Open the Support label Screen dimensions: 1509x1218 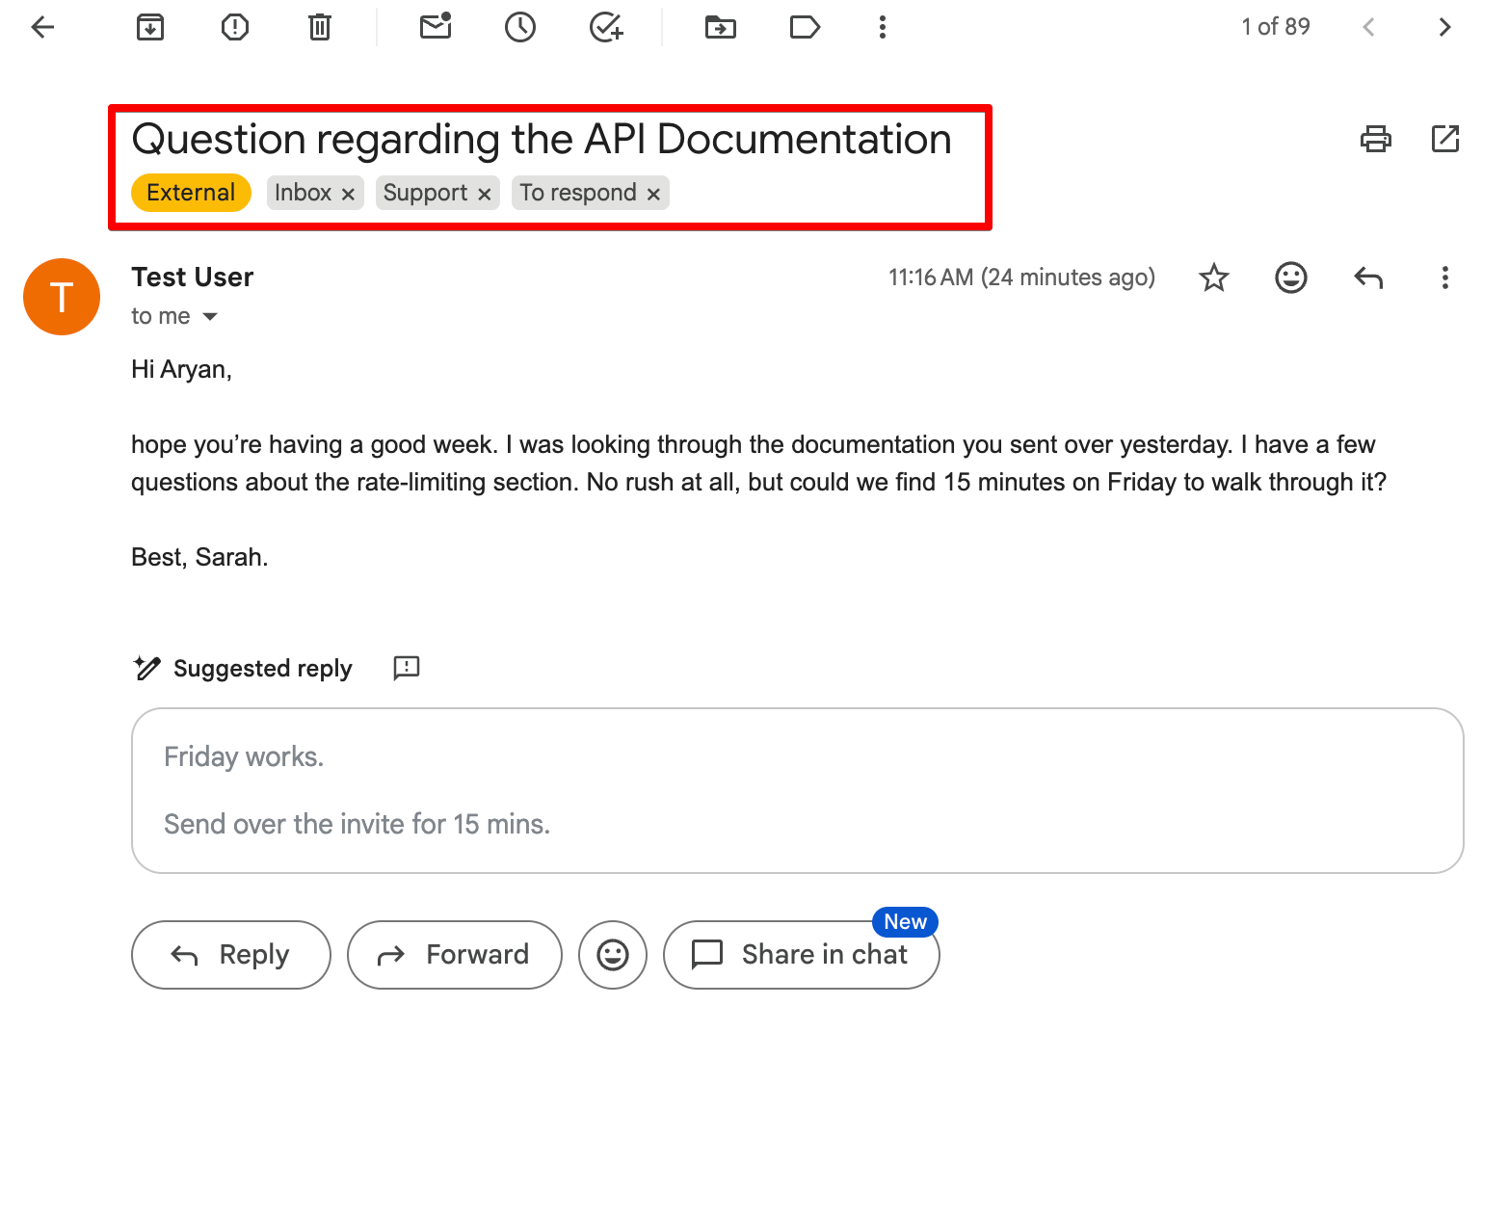pos(425,193)
